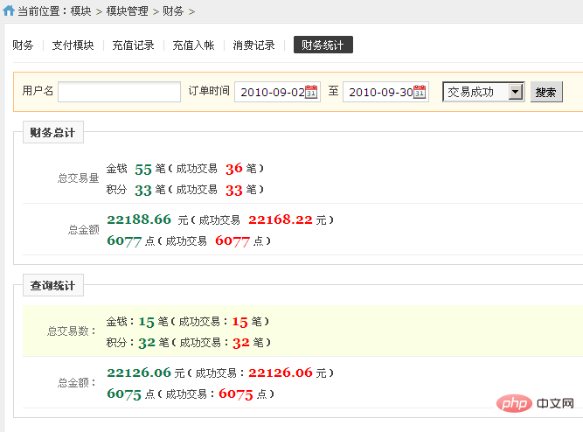This screenshot has width=583, height=432.
Task: Click the 搜索 search button
Action: click(x=546, y=92)
